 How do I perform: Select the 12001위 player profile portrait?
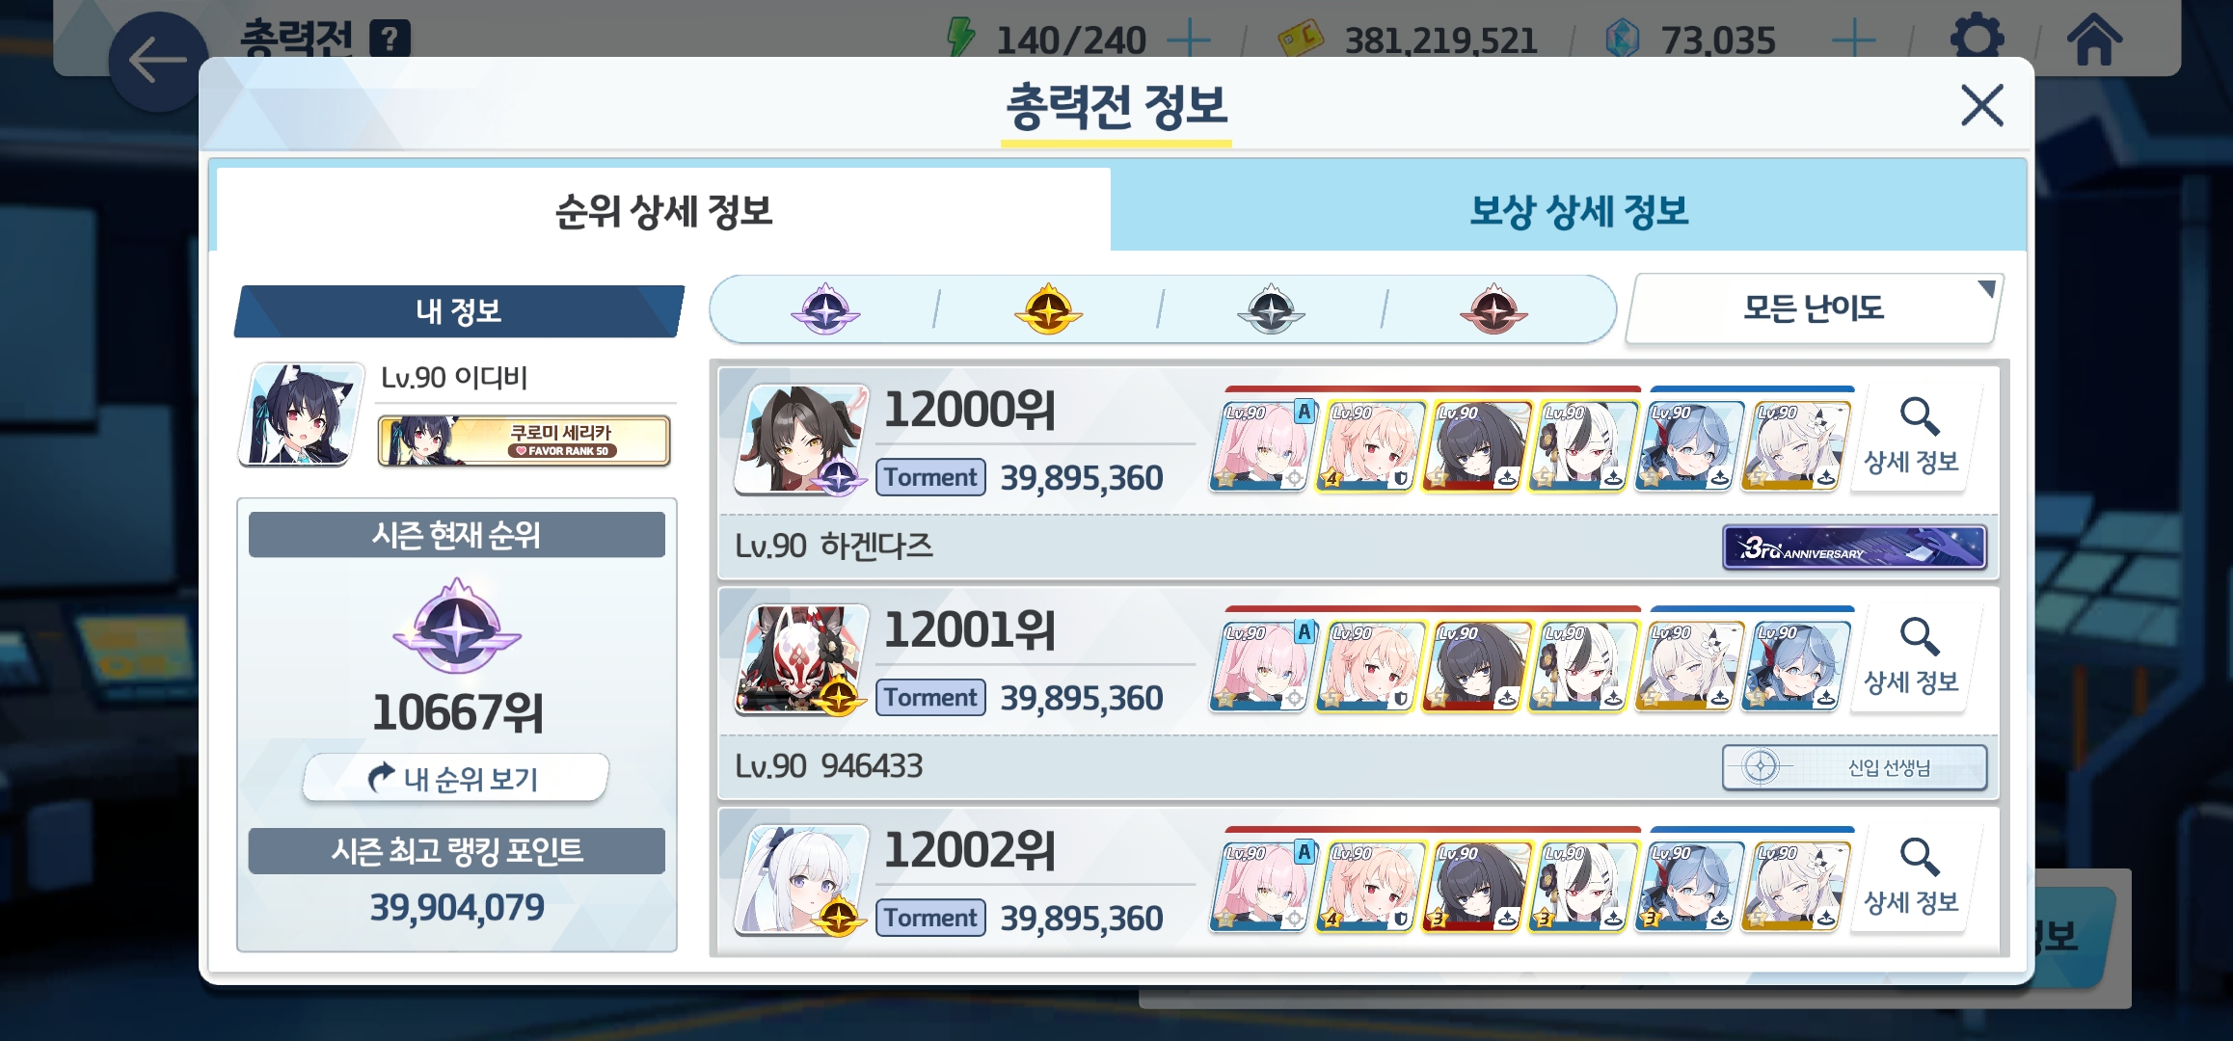point(801,660)
